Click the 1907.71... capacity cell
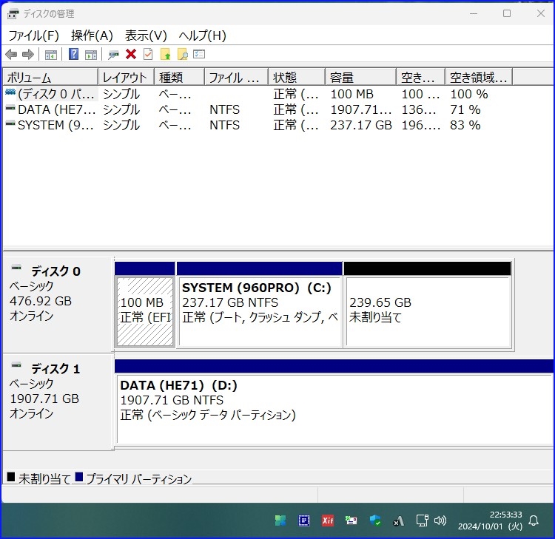Image resolution: width=555 pixels, height=539 pixels. click(361, 109)
